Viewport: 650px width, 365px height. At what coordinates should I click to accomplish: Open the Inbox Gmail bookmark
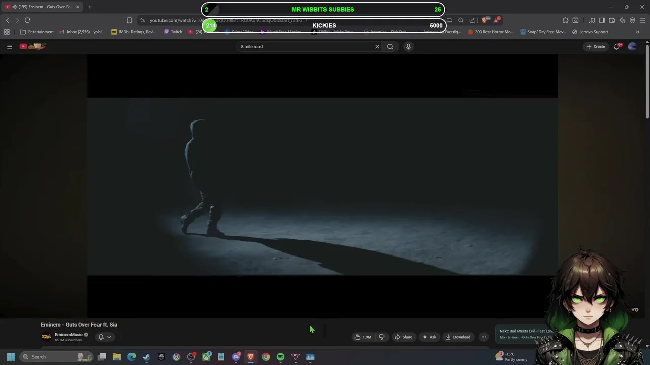click(x=82, y=32)
